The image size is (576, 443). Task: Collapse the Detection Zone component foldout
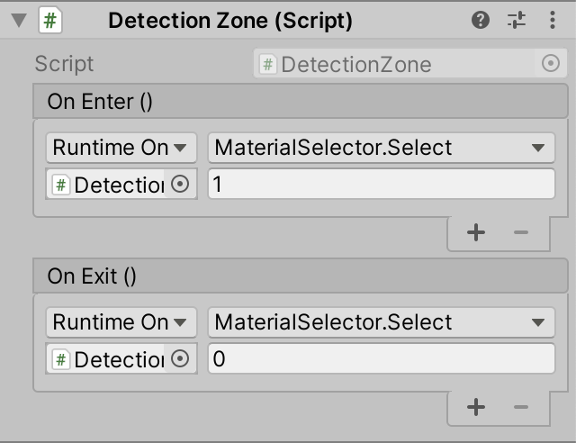pos(18,21)
